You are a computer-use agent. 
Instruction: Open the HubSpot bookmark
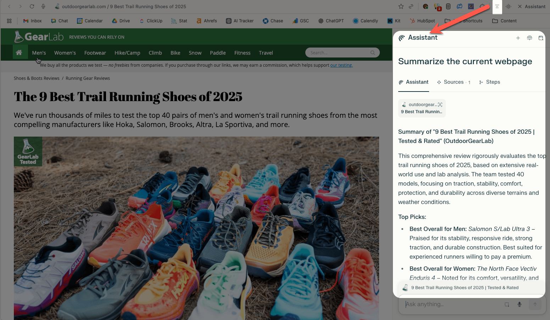point(422,21)
